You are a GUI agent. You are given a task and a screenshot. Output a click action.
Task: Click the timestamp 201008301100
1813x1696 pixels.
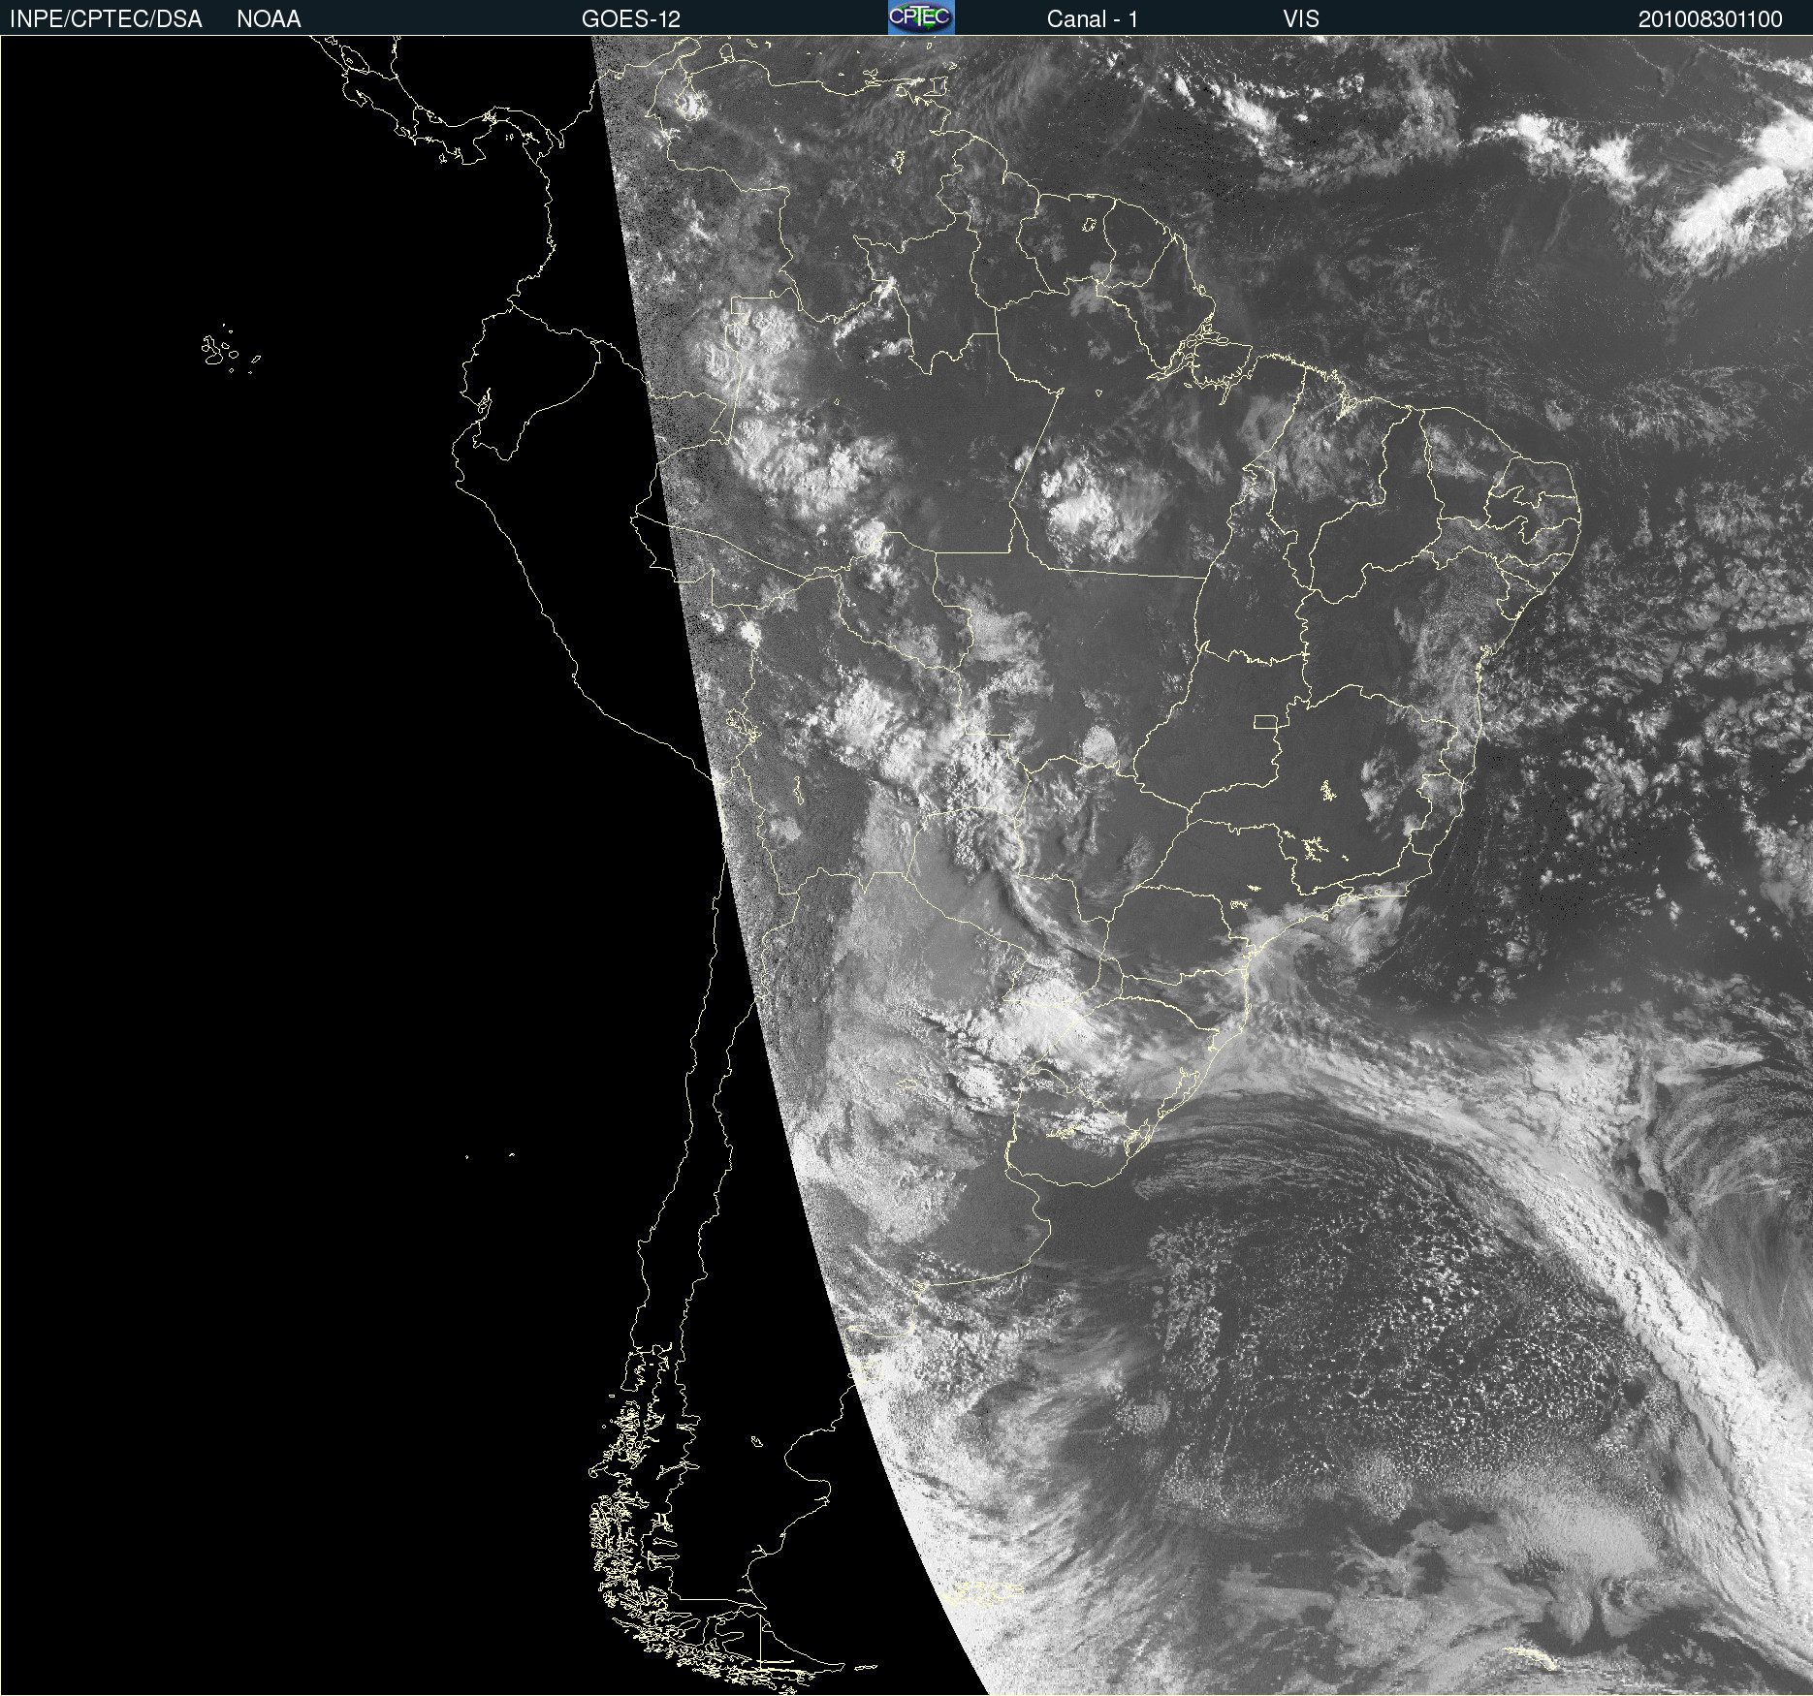coord(1710,19)
